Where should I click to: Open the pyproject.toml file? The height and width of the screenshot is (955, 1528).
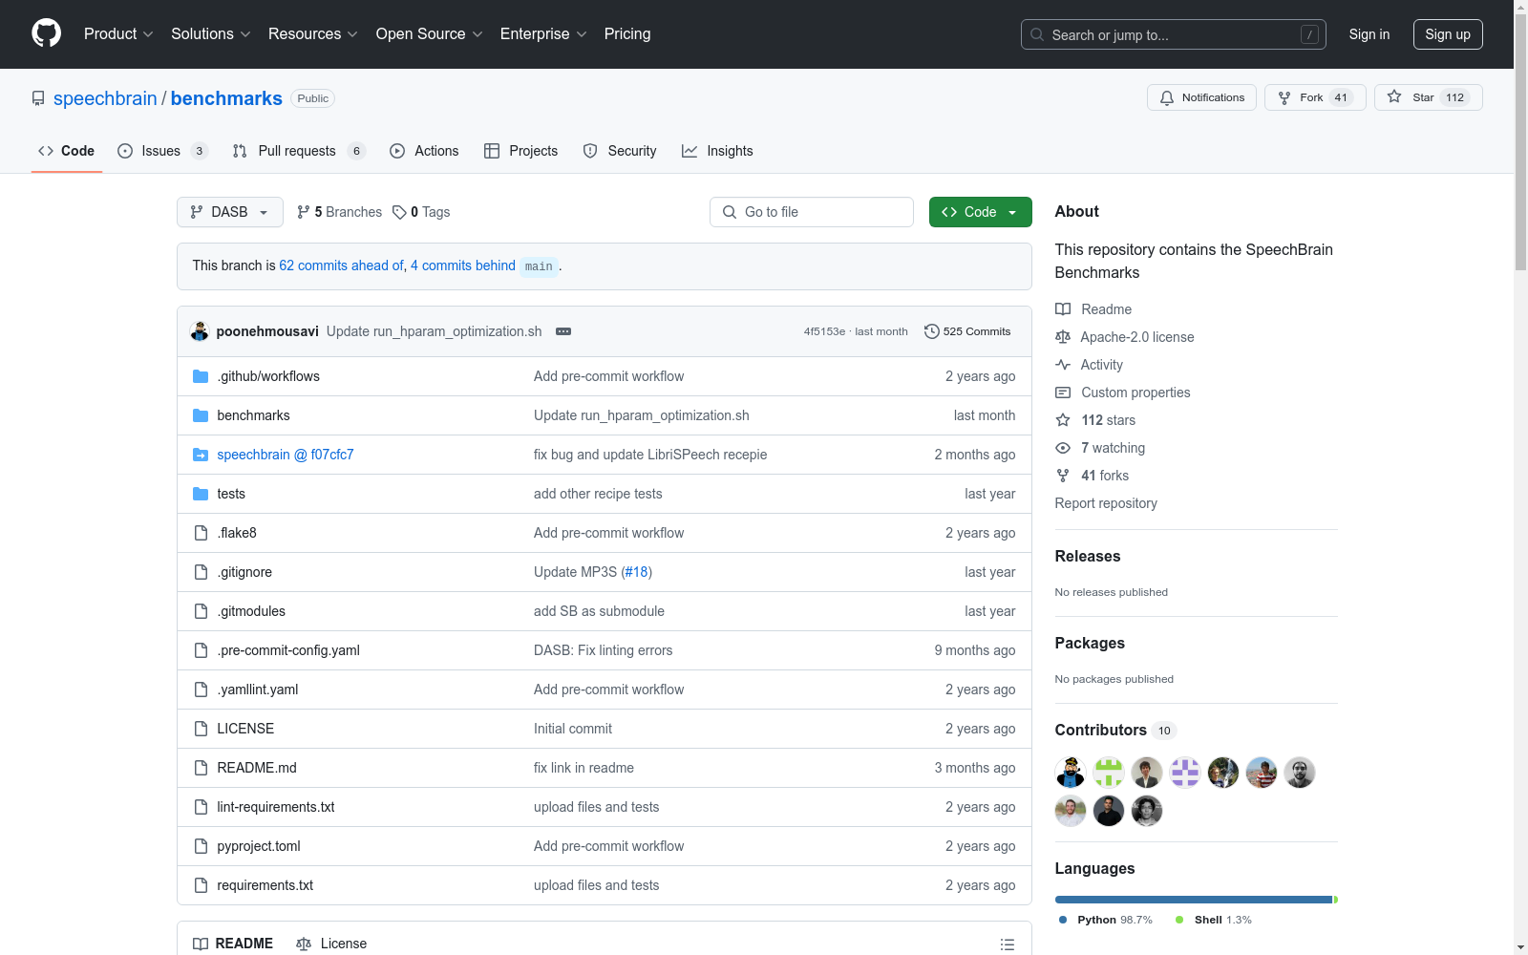coord(259,846)
